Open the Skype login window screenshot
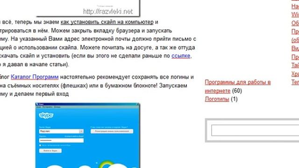 tap(88, 135)
